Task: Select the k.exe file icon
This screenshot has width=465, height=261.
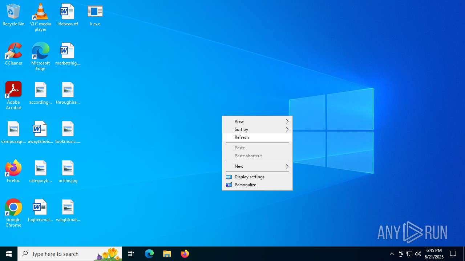Action: [95, 15]
